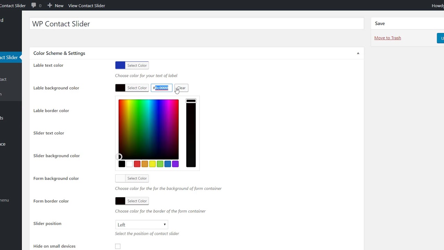The width and height of the screenshot is (444, 250).
Task: Click the hex color input field
Action: coord(161,88)
